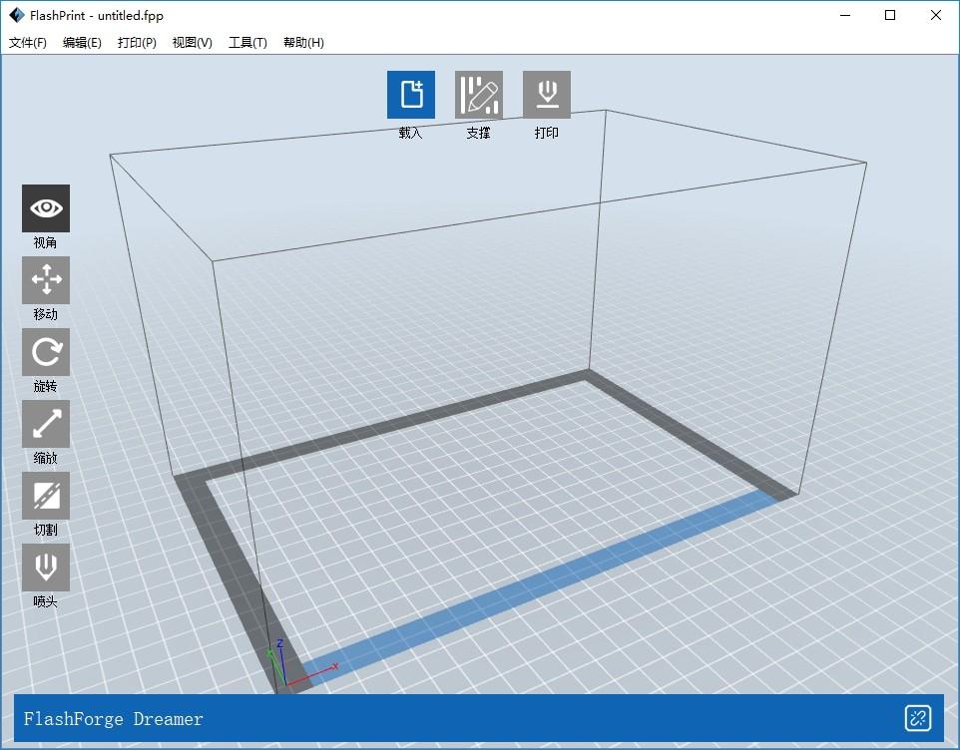The width and height of the screenshot is (960, 750).
Task: Open the 支撑 (Supports) tool
Action: pos(479,94)
